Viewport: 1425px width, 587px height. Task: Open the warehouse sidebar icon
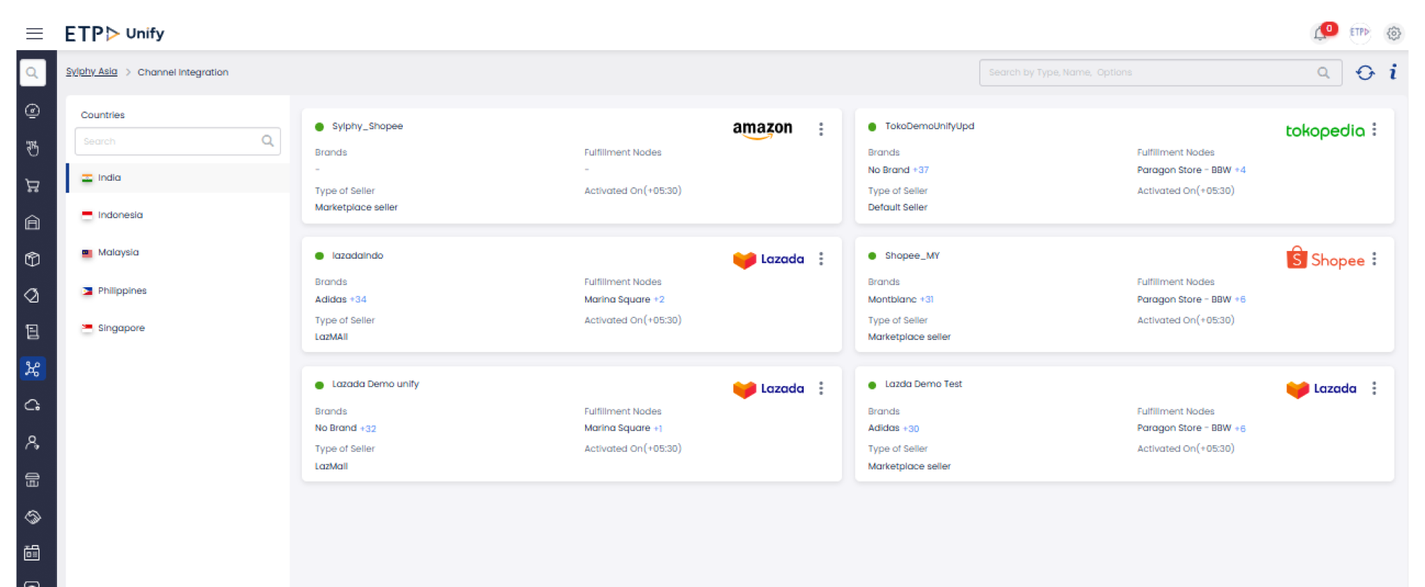tap(32, 223)
